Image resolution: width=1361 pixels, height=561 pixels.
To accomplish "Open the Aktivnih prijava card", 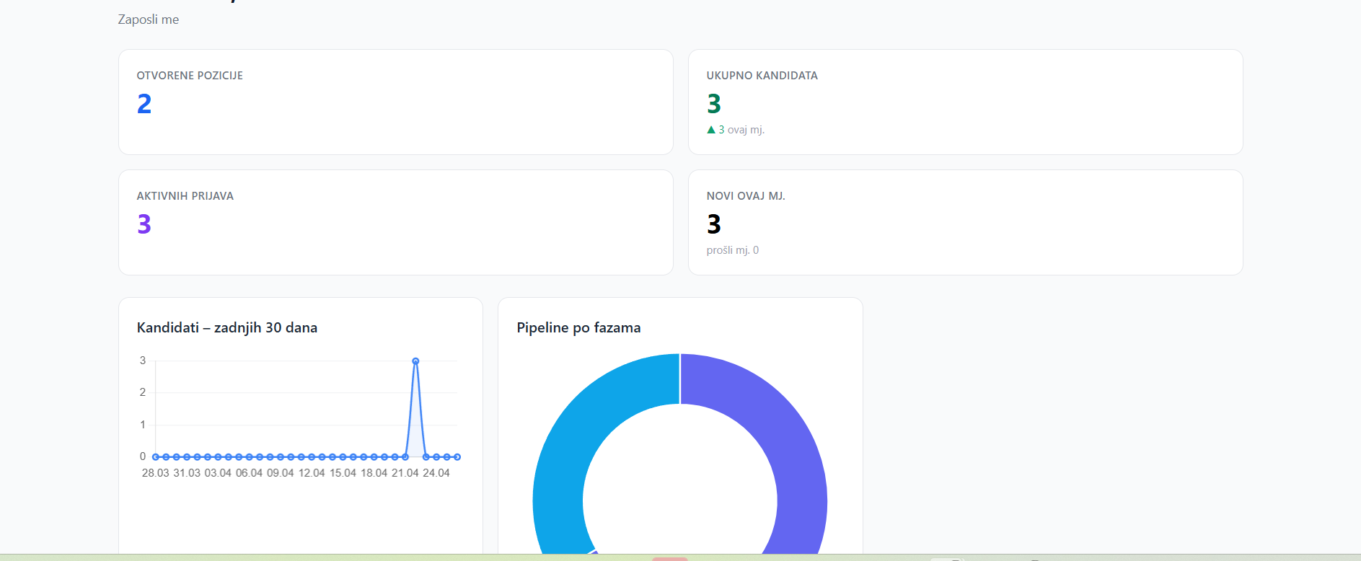I will [x=395, y=222].
